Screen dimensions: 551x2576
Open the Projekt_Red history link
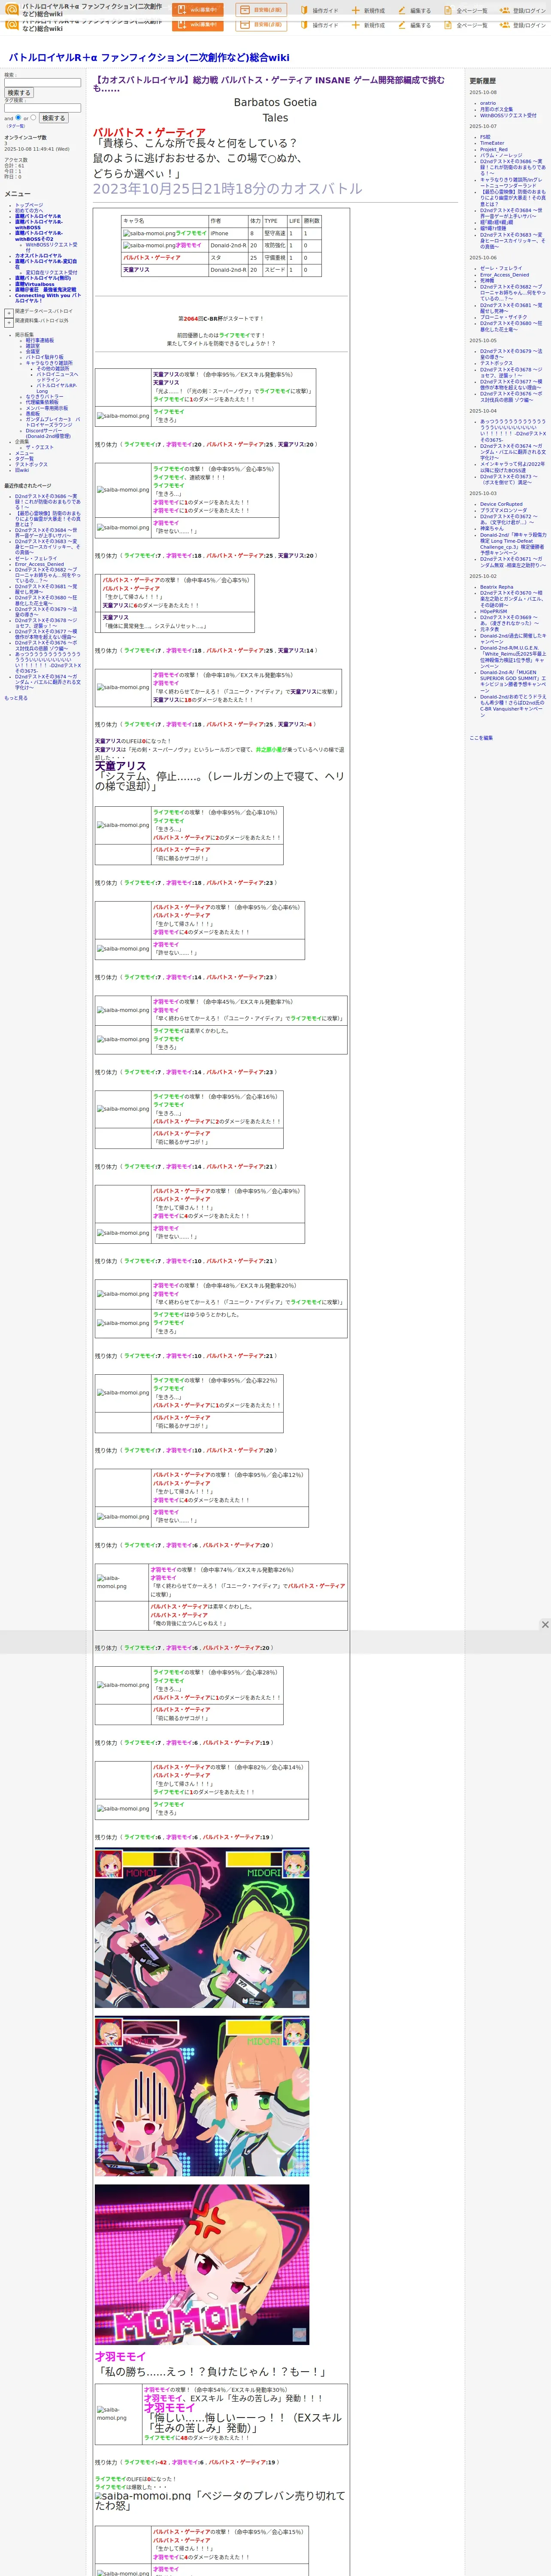click(x=494, y=149)
